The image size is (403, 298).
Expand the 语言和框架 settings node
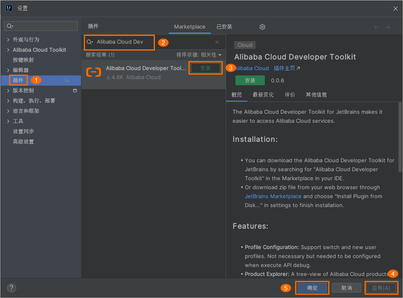[x=8, y=111]
